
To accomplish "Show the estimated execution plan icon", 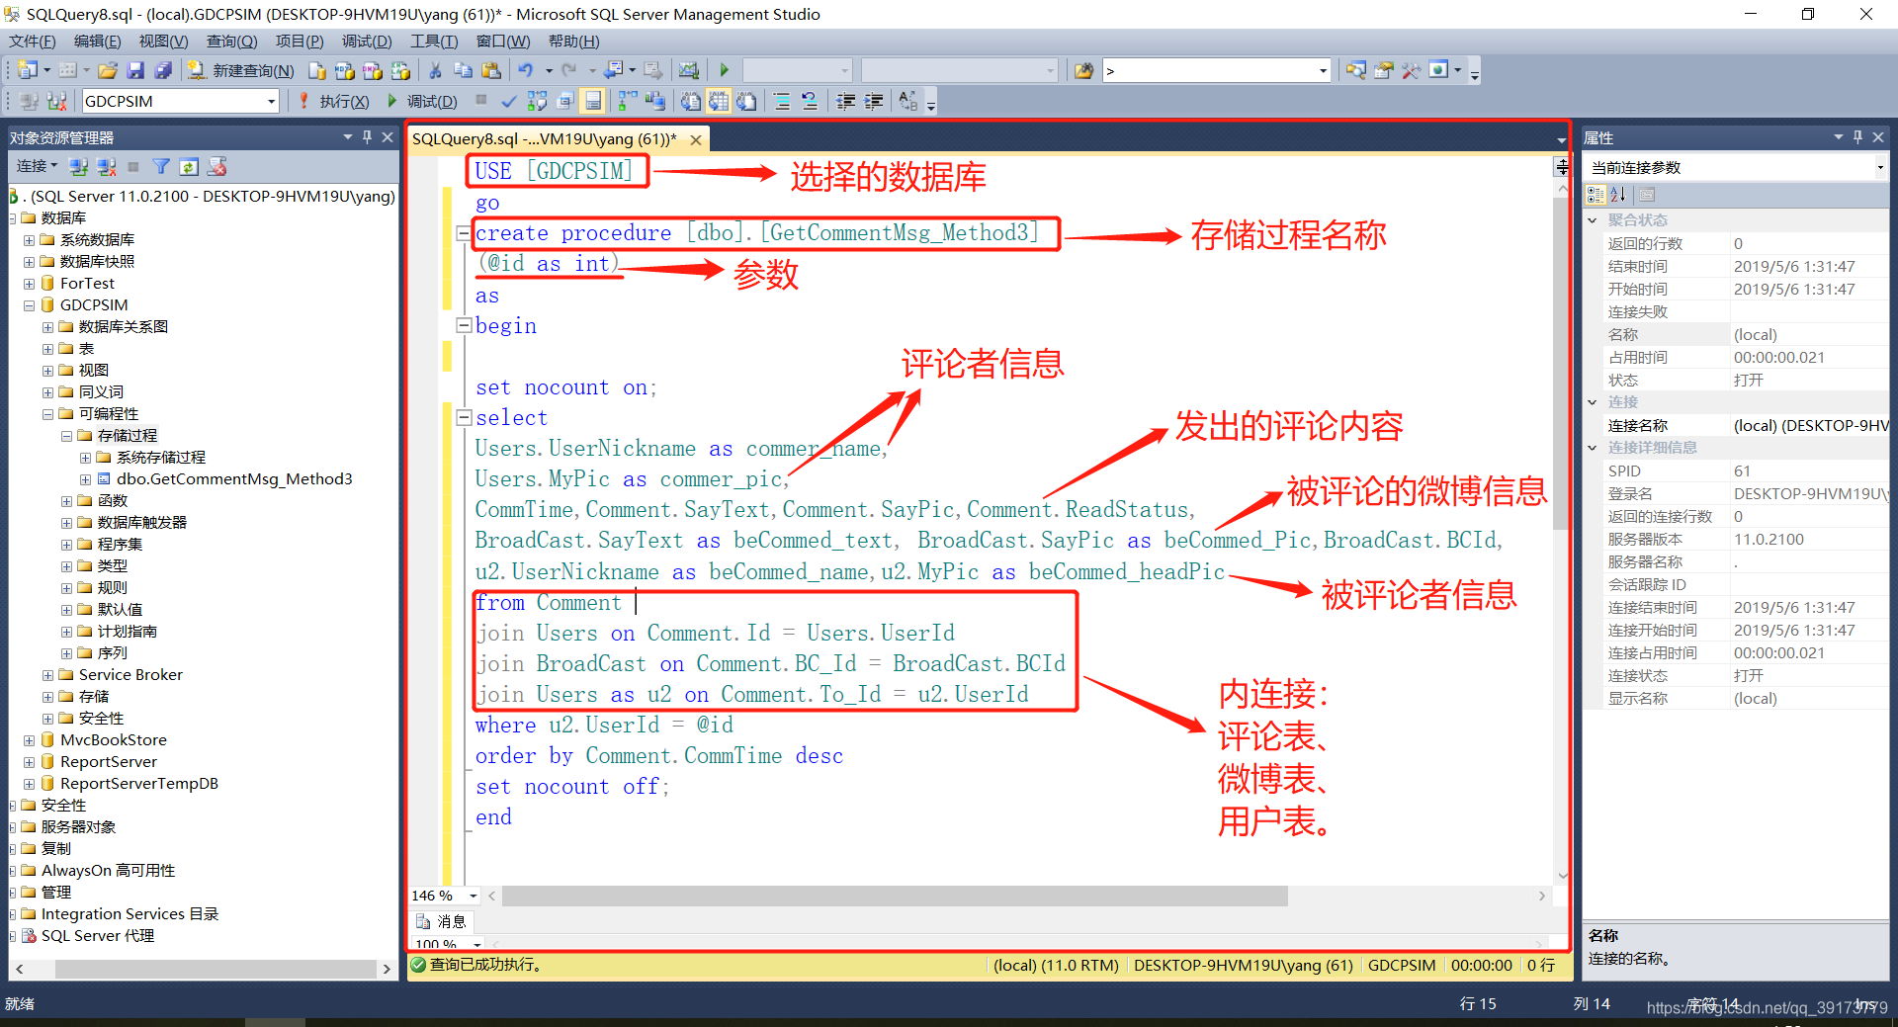I will point(537,101).
